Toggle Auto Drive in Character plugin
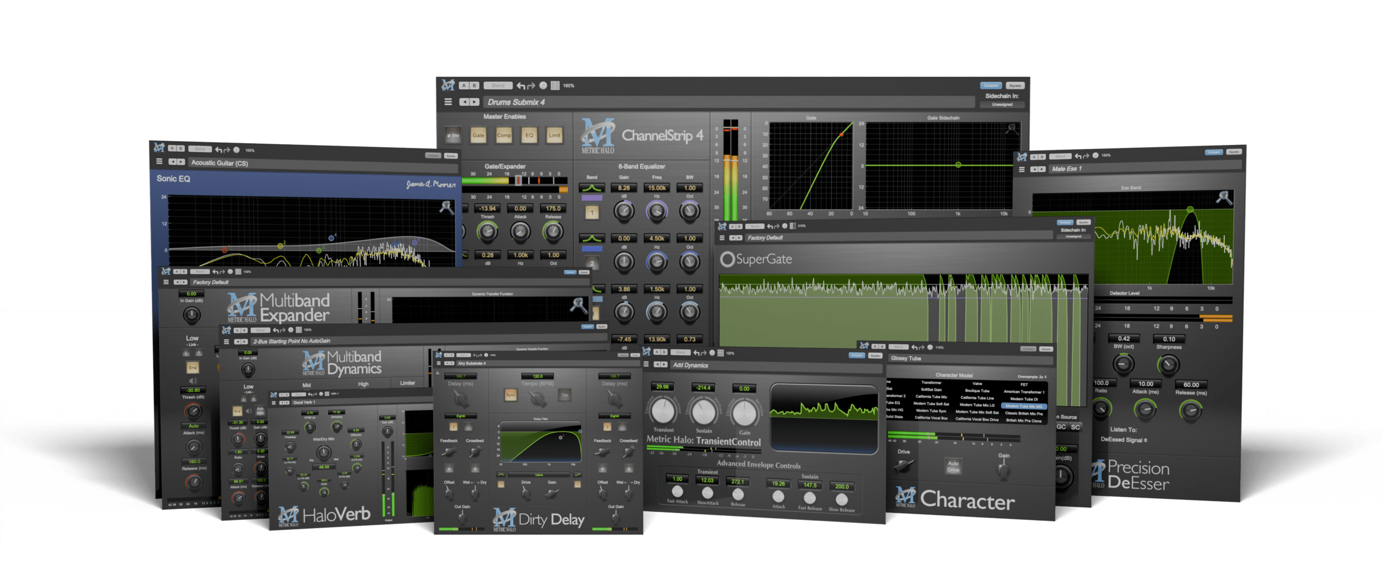 point(953,466)
